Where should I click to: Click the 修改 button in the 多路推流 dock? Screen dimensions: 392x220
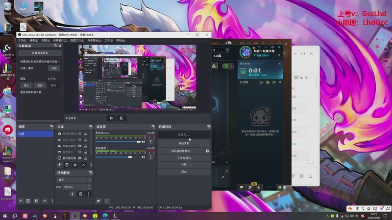[40, 85]
